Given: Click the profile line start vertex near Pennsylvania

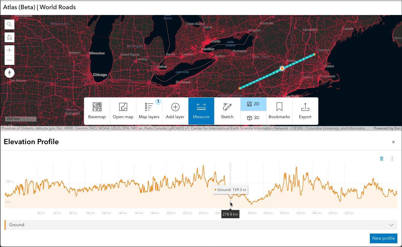Looking at the screenshot, I should [x=240, y=88].
